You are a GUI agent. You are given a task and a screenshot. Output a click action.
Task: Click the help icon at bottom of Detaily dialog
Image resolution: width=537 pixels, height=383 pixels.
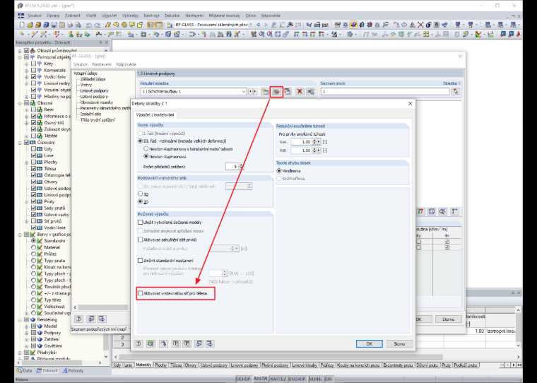(138, 343)
